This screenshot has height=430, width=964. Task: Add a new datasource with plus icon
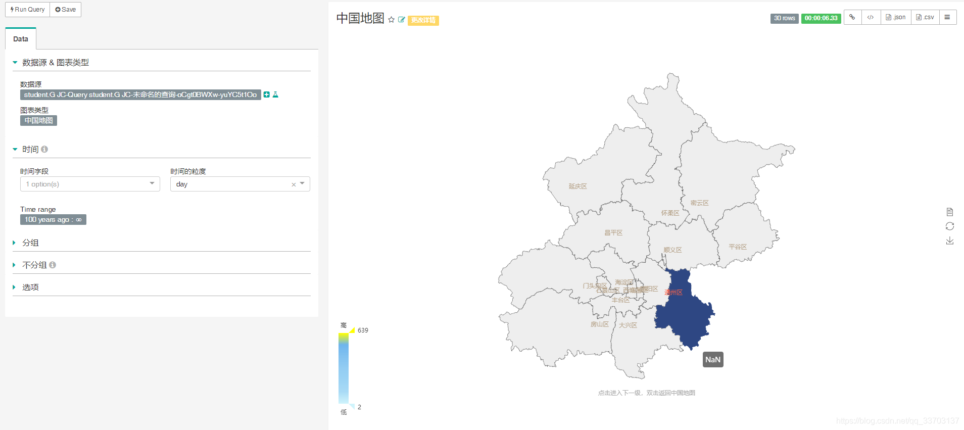pos(267,94)
